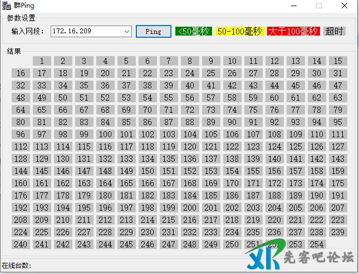Select host cell number 16

coord(21,73)
